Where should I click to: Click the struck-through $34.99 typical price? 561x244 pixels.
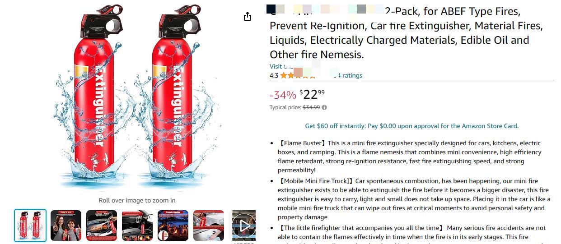(311, 107)
